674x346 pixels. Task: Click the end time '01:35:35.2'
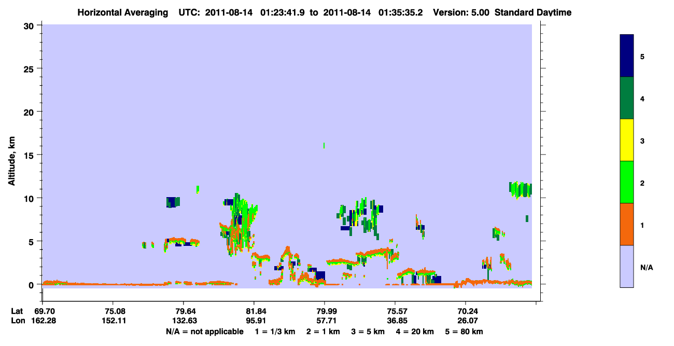[x=401, y=12]
